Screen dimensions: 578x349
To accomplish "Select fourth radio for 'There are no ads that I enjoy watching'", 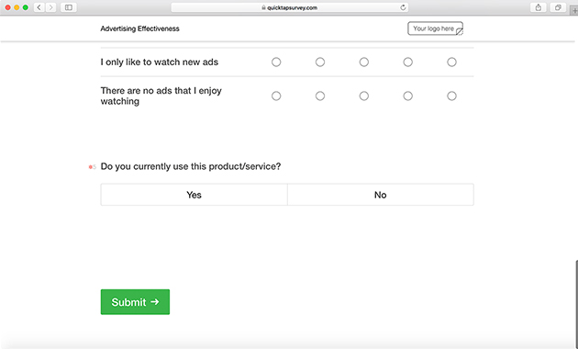I will pos(407,96).
